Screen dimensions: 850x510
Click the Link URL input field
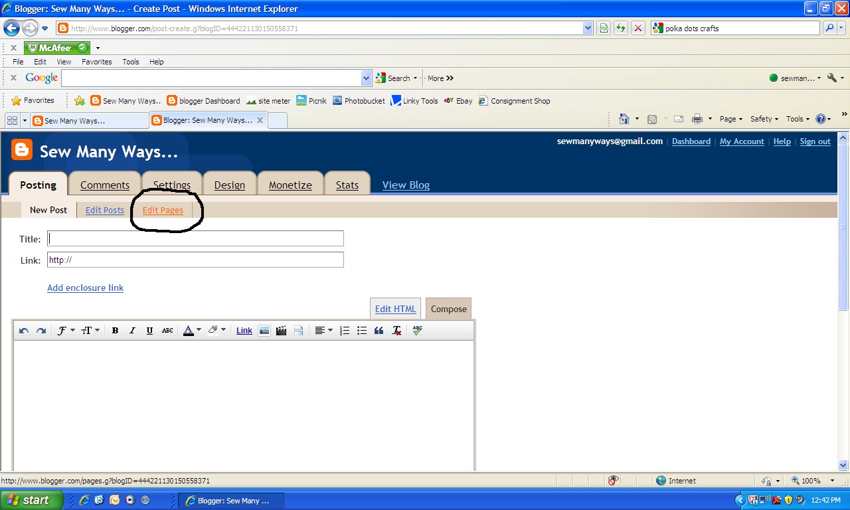pos(195,260)
